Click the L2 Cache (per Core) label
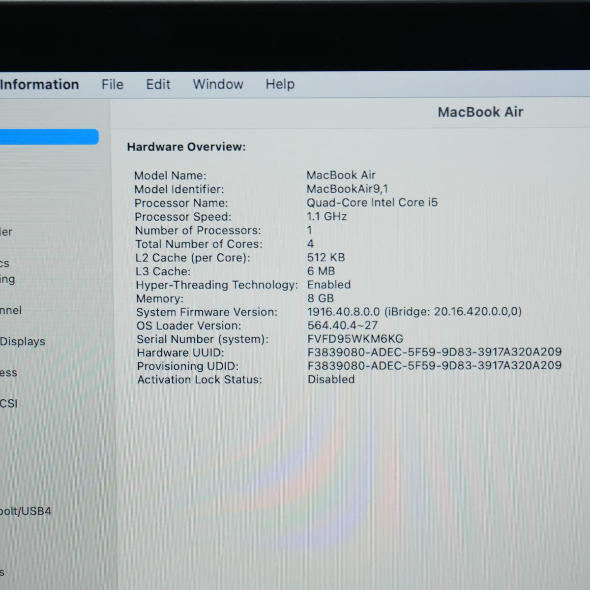The height and width of the screenshot is (590, 590). pyautogui.click(x=193, y=258)
